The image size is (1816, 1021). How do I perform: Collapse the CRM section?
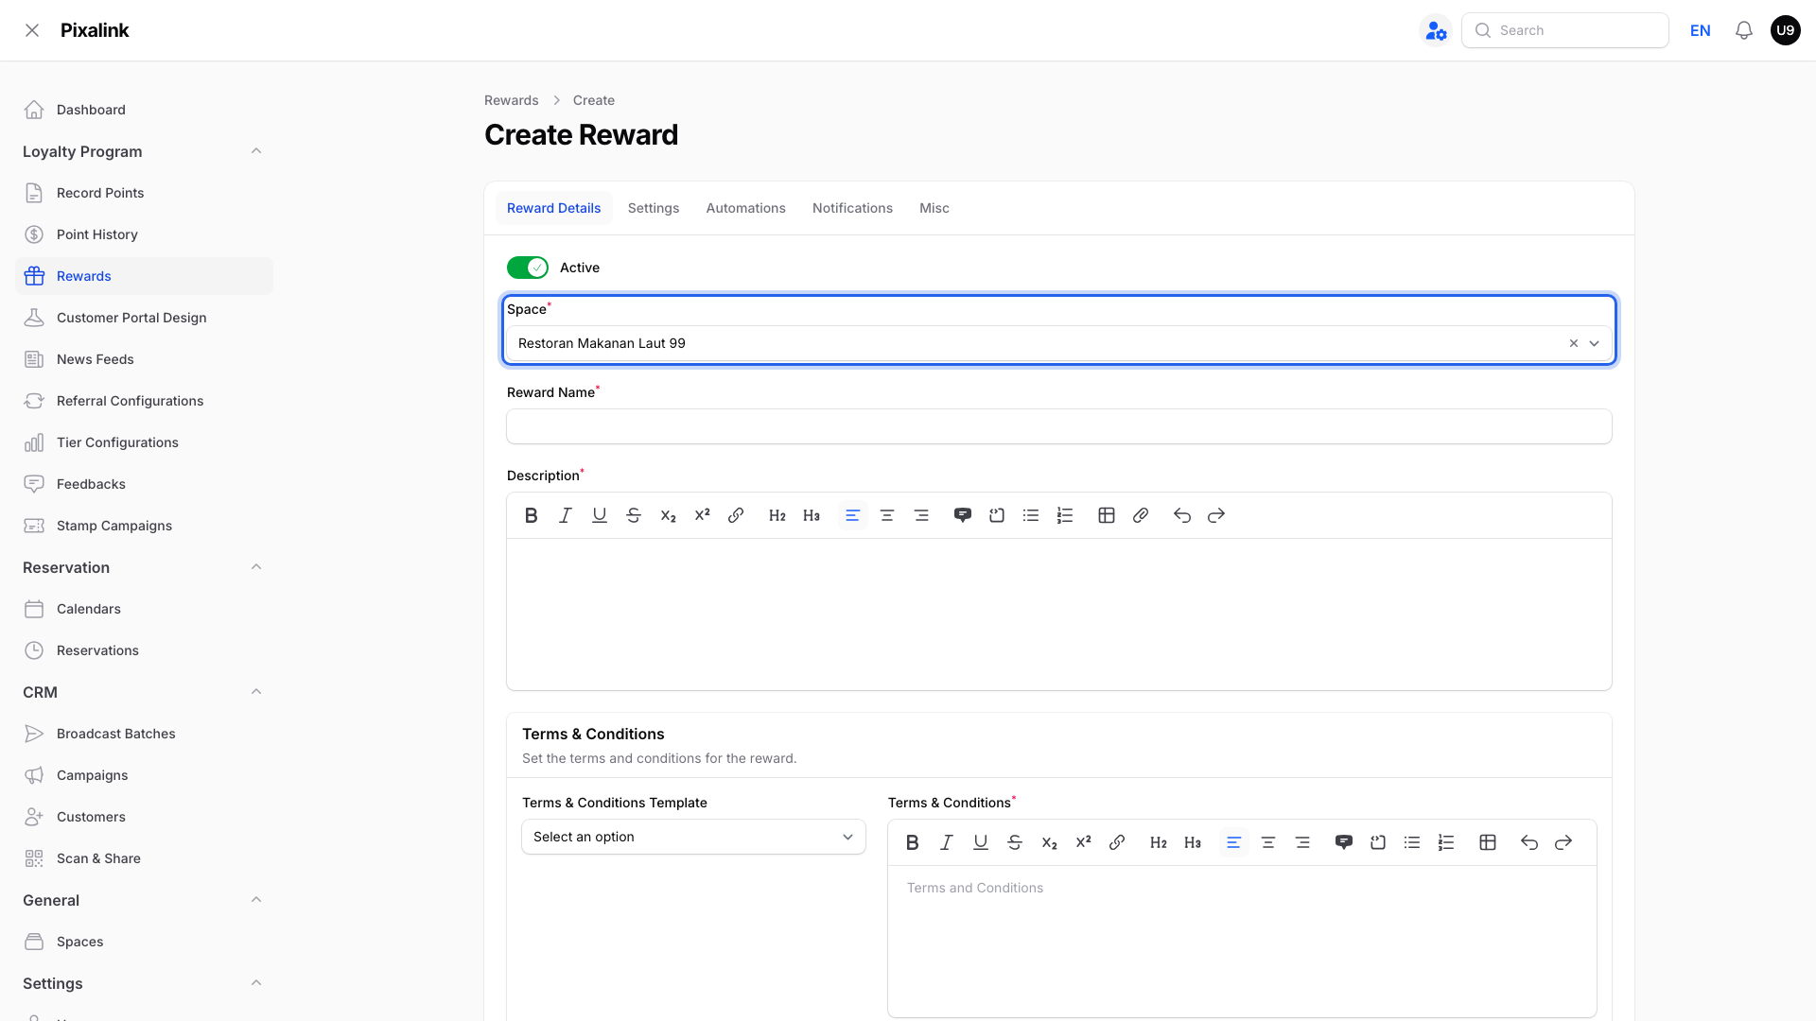point(256,692)
